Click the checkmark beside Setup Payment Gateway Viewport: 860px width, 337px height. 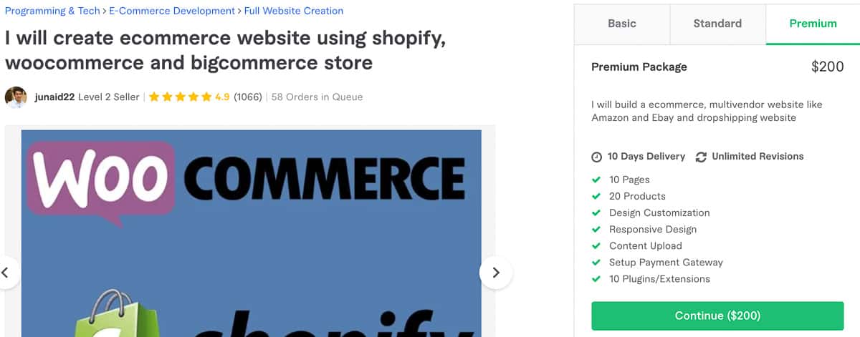pos(596,263)
